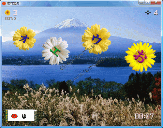Click the white flower with green エ
163x128 pixels.
(55, 51)
